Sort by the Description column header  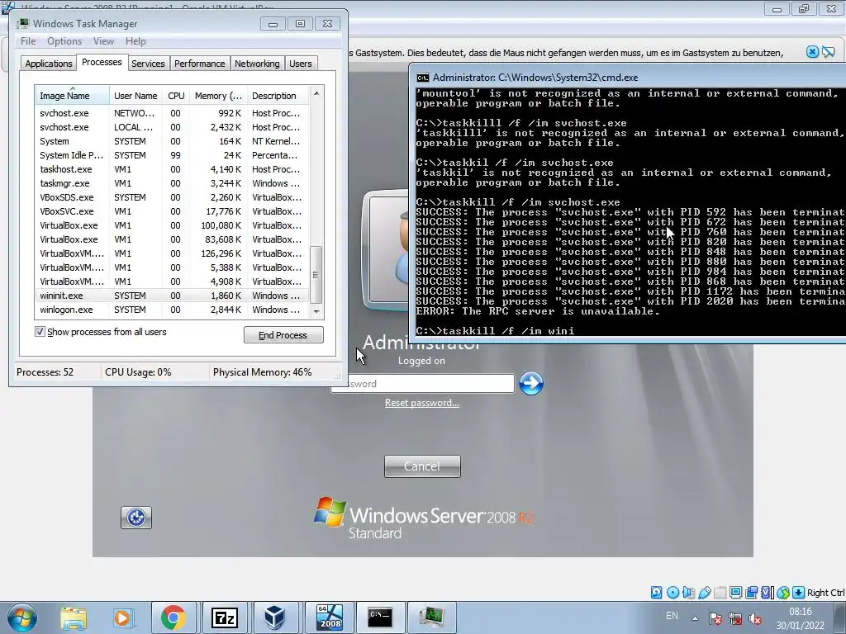tap(278, 96)
